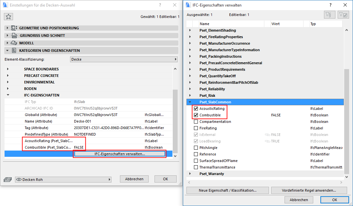The image size is (353, 206).
Task: Expand the Space Boundaries group
Action: click(8, 69)
